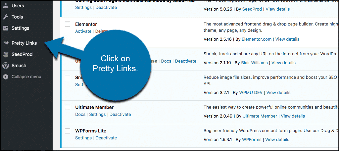The height and width of the screenshot is (151, 339).
Task: Click the Users icon in sidebar
Action: click(x=6, y=6)
